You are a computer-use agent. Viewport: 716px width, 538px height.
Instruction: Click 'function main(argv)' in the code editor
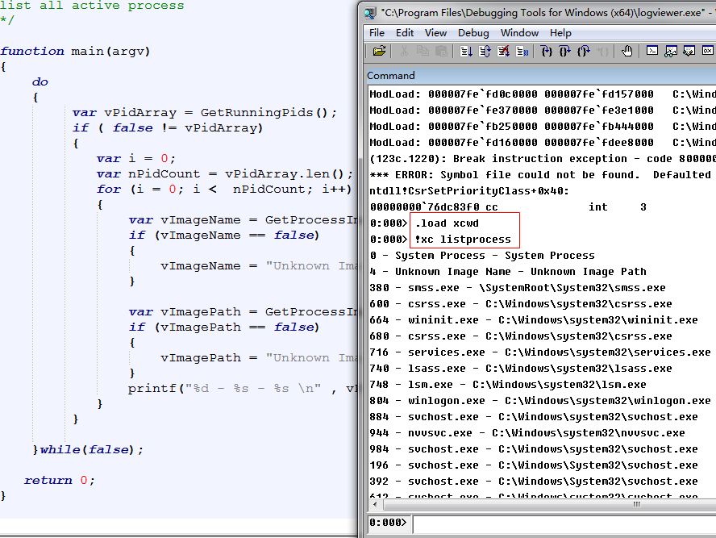[x=75, y=51]
